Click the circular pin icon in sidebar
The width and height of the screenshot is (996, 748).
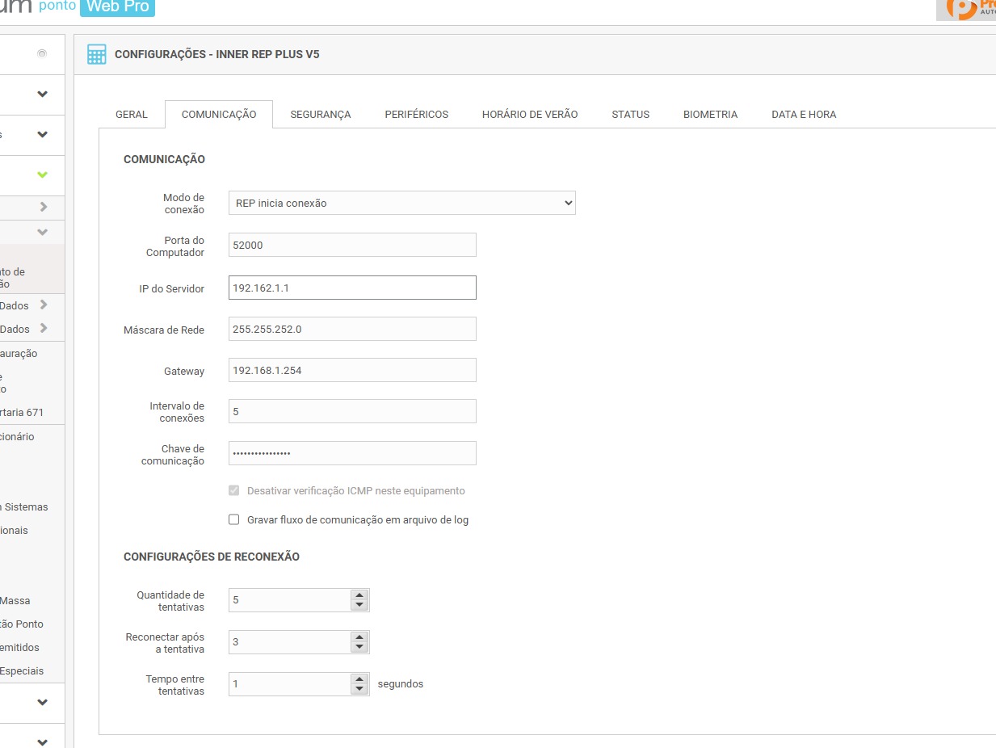pos(42,54)
